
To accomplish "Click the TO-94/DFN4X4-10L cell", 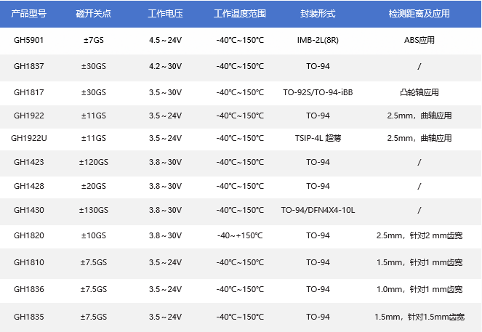I will click(x=318, y=210).
